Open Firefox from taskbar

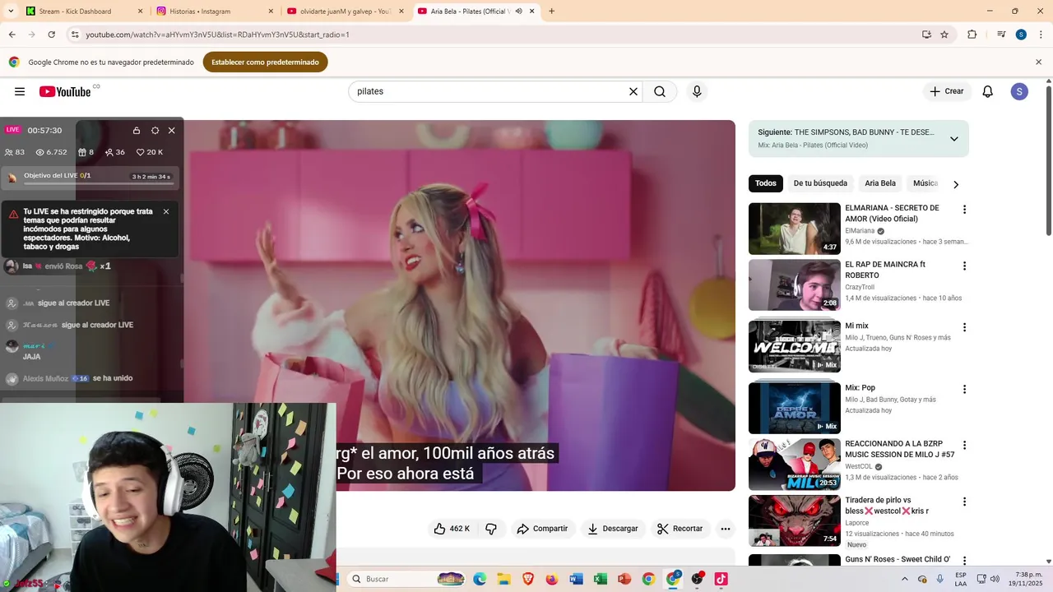coord(552,579)
